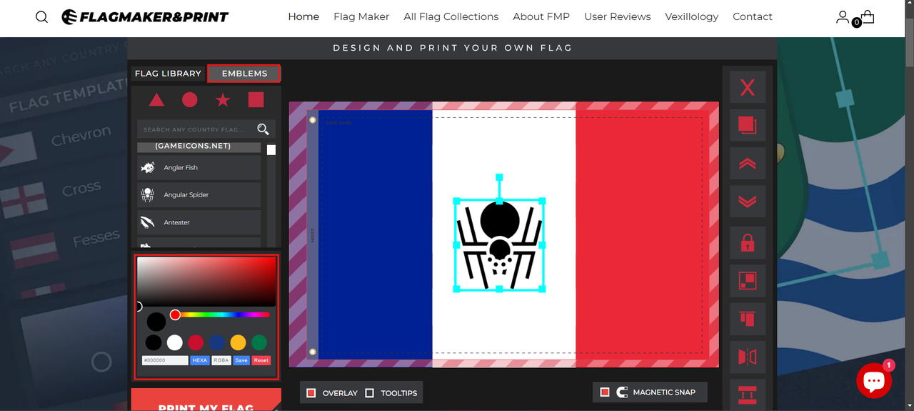Screen dimensions: 914x411
Task: Flip the emblem horizontally
Action: 748,357
